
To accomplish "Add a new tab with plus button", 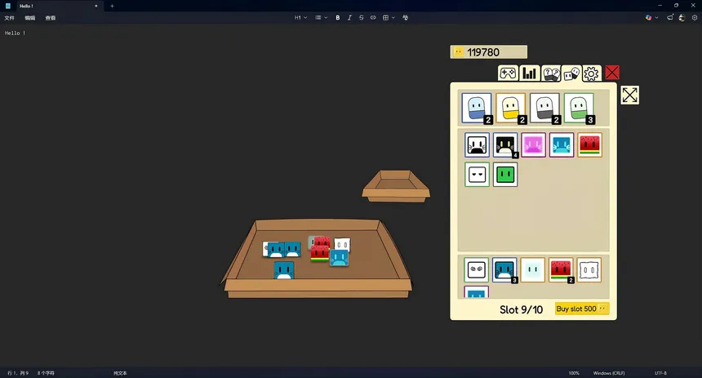I will (x=112, y=6).
